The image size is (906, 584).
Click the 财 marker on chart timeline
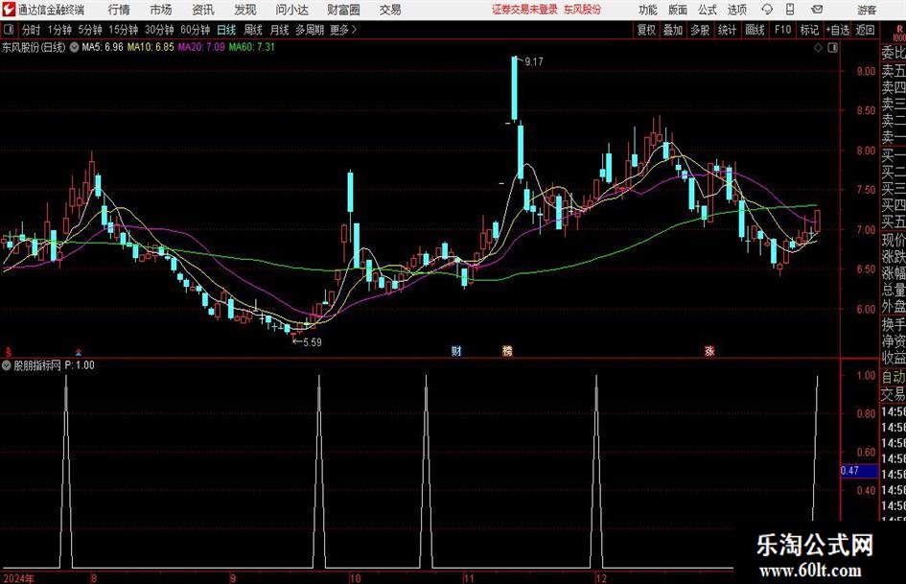(456, 351)
